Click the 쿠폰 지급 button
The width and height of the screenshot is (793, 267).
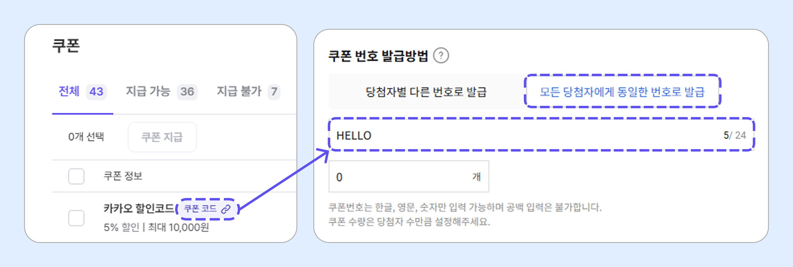pos(162,137)
